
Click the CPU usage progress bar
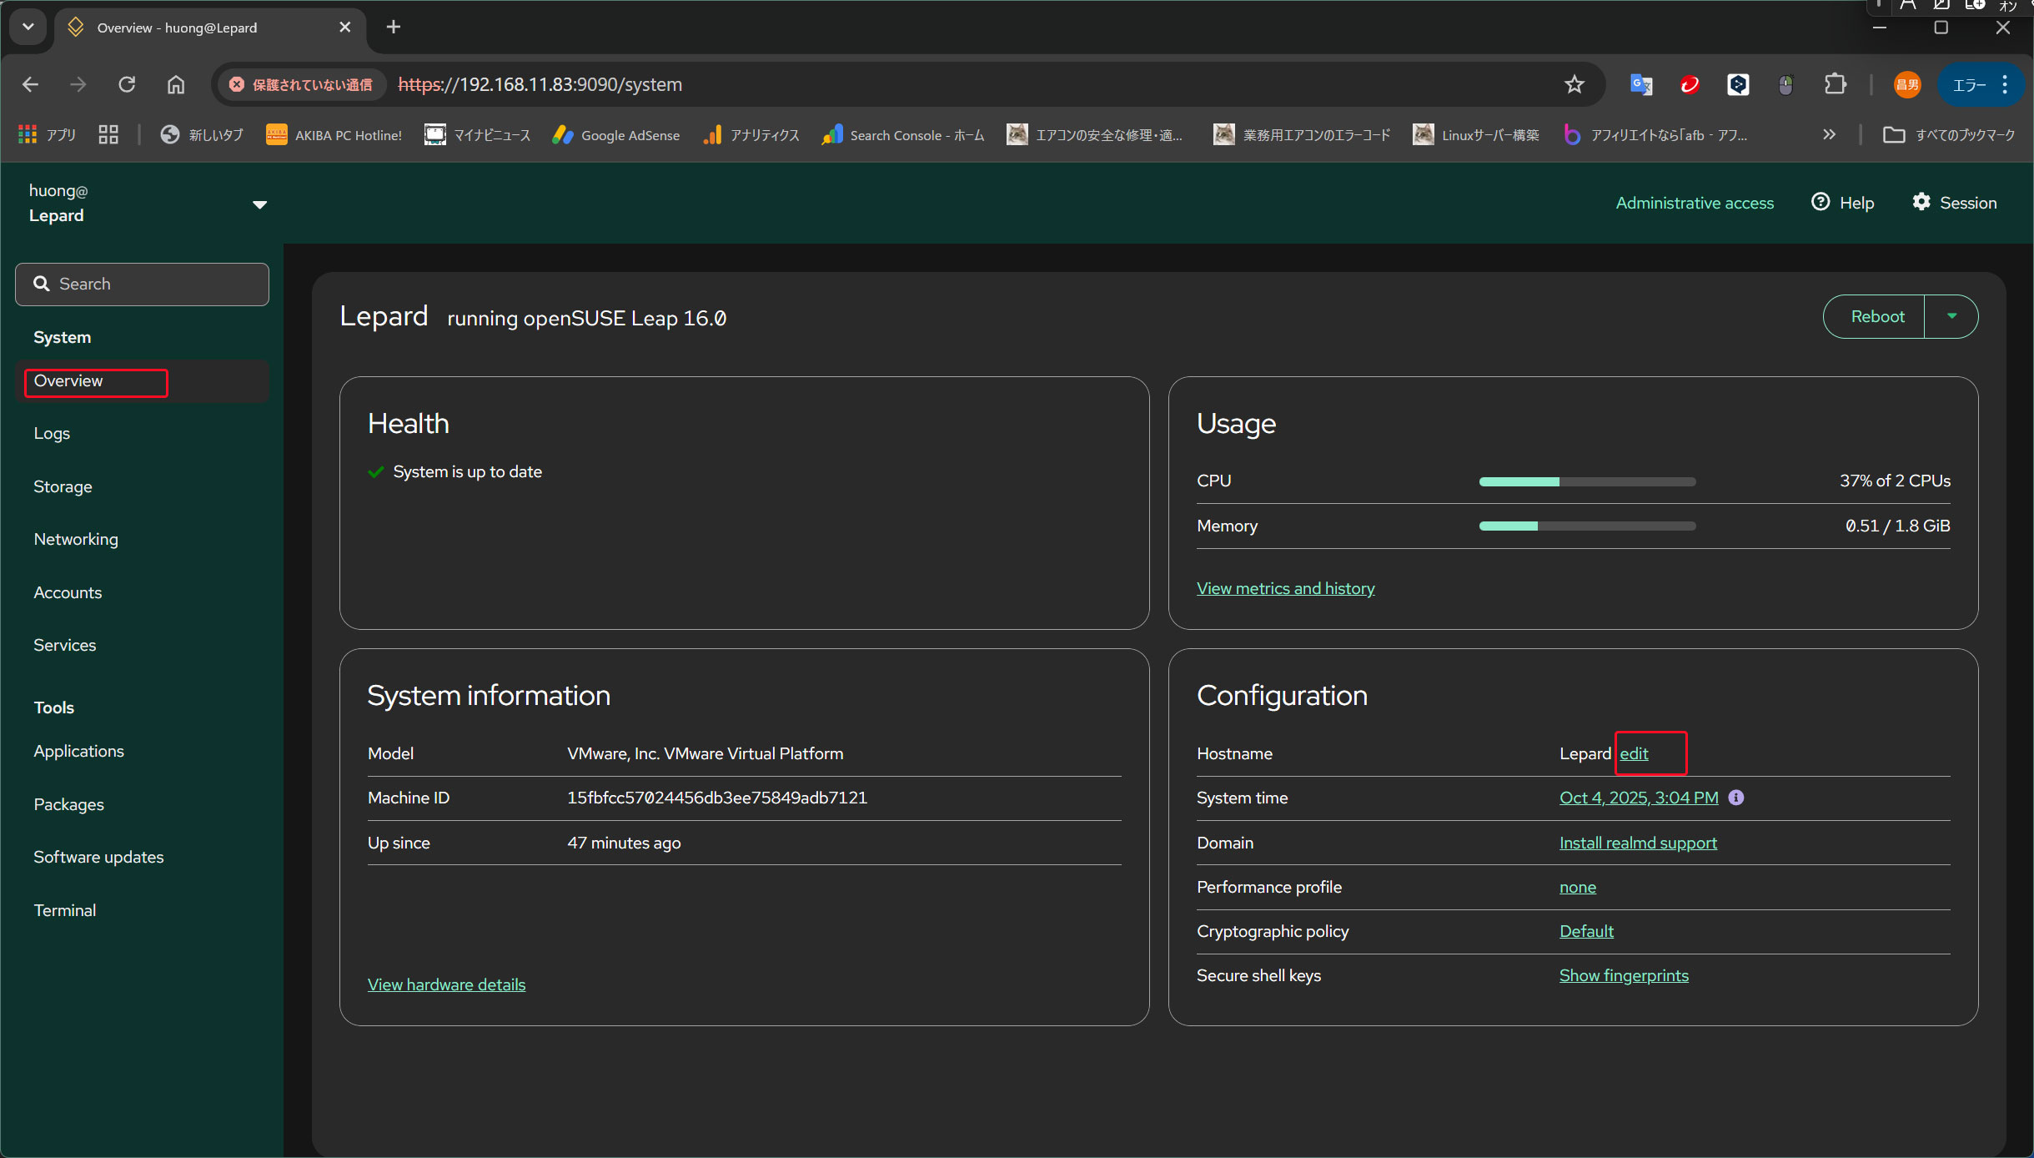[1587, 481]
